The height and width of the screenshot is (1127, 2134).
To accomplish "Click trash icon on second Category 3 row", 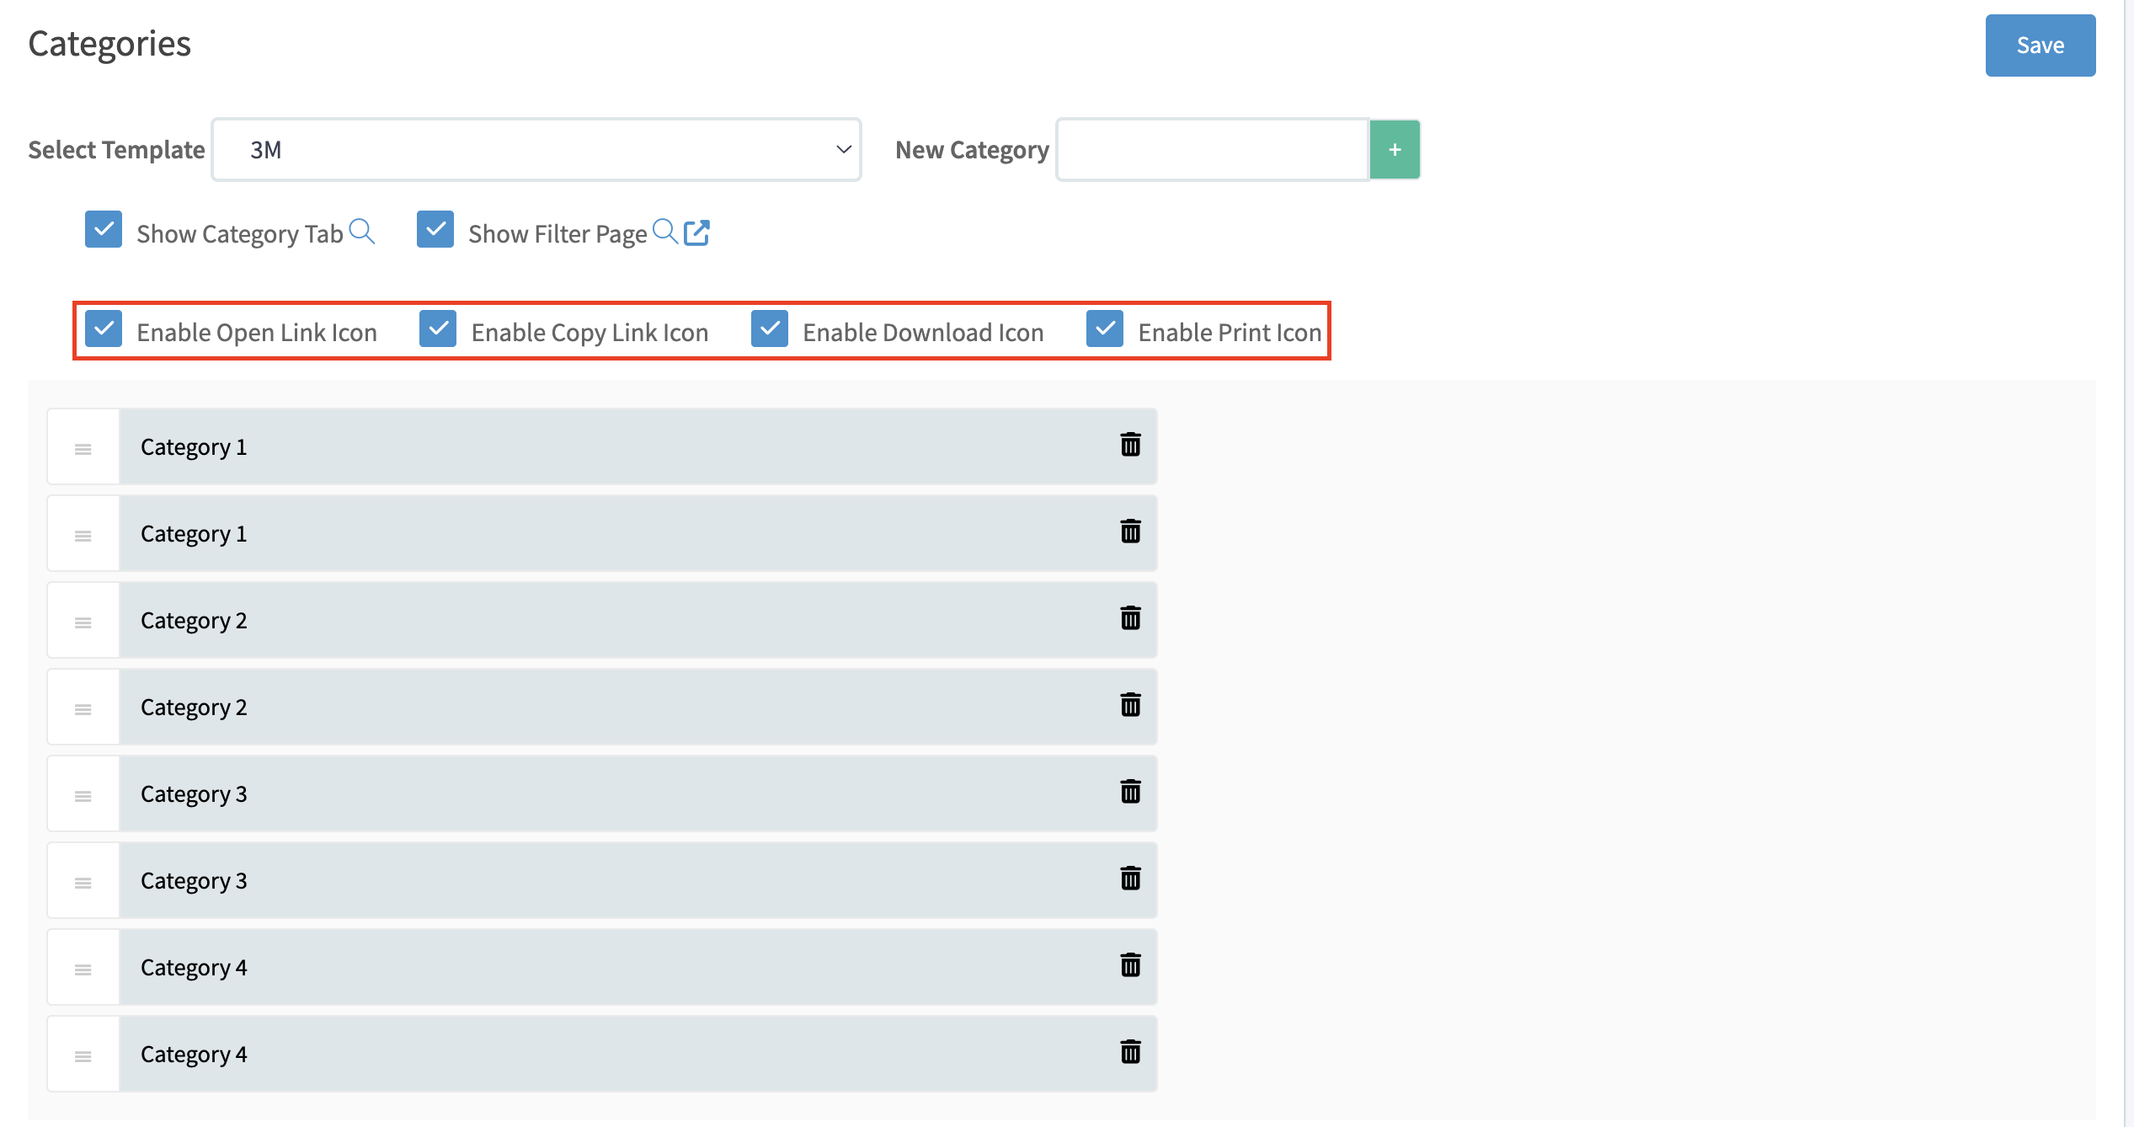I will point(1130,879).
